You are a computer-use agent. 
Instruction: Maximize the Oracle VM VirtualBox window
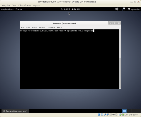[135, 2]
